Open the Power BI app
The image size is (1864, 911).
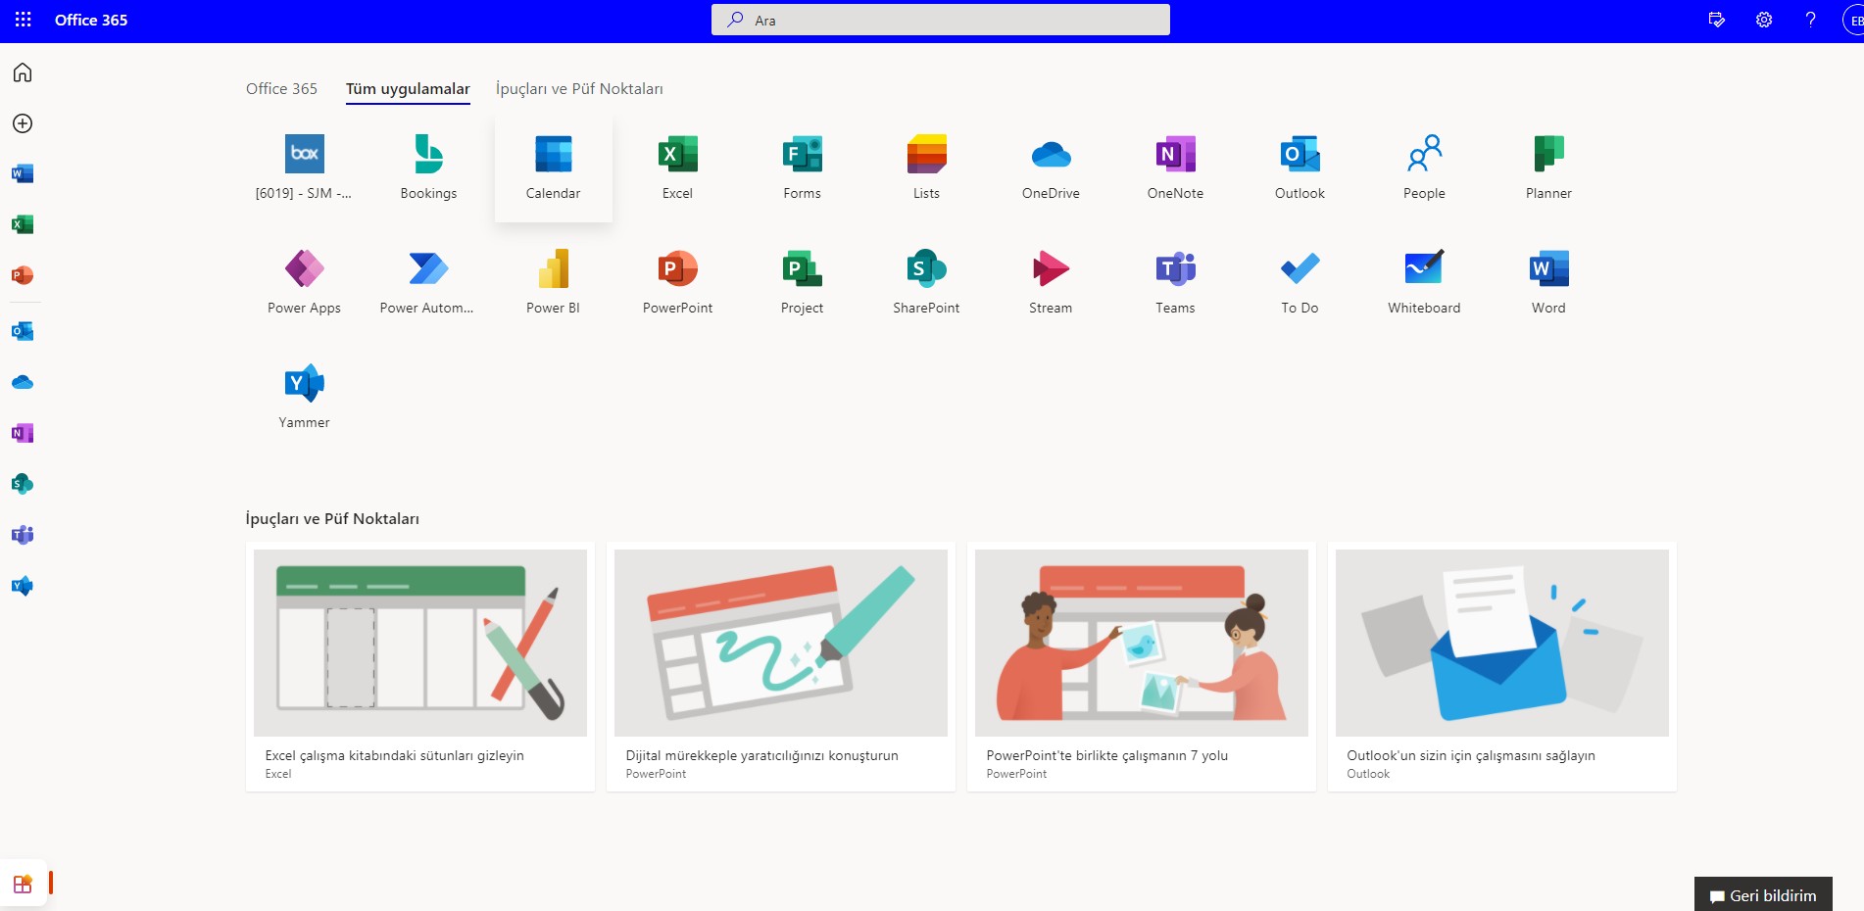point(553,281)
